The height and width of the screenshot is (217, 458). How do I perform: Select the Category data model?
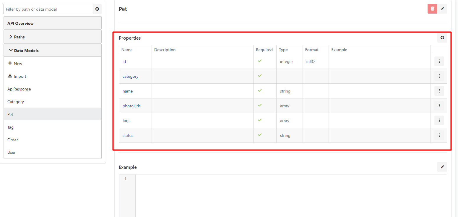click(16, 102)
